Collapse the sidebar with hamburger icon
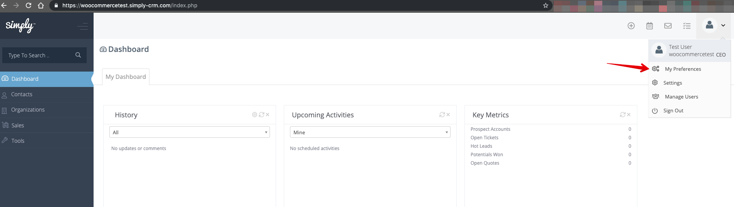Image resolution: width=734 pixels, height=207 pixels. (x=82, y=26)
